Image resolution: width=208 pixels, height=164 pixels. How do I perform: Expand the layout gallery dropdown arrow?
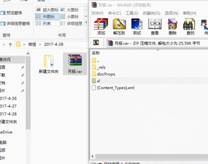(x=86, y=24)
